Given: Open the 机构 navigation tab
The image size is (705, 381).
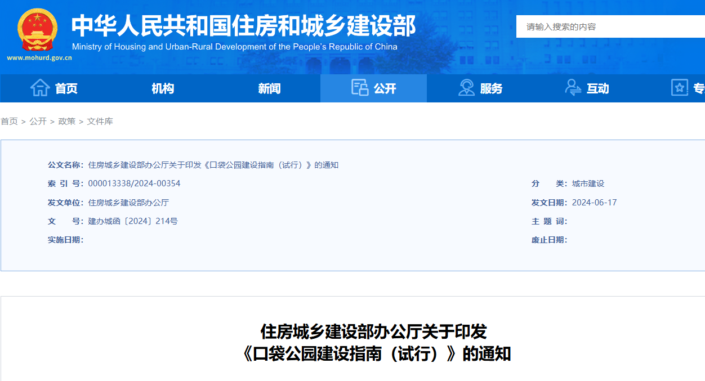Looking at the screenshot, I should [x=163, y=88].
